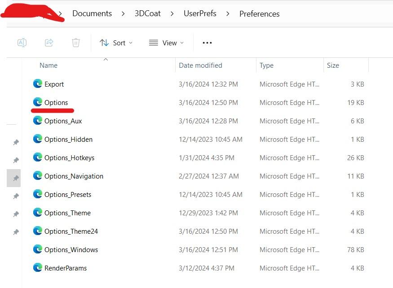Click the Rename icon in the toolbar
This screenshot has width=393, height=288.
22,43
